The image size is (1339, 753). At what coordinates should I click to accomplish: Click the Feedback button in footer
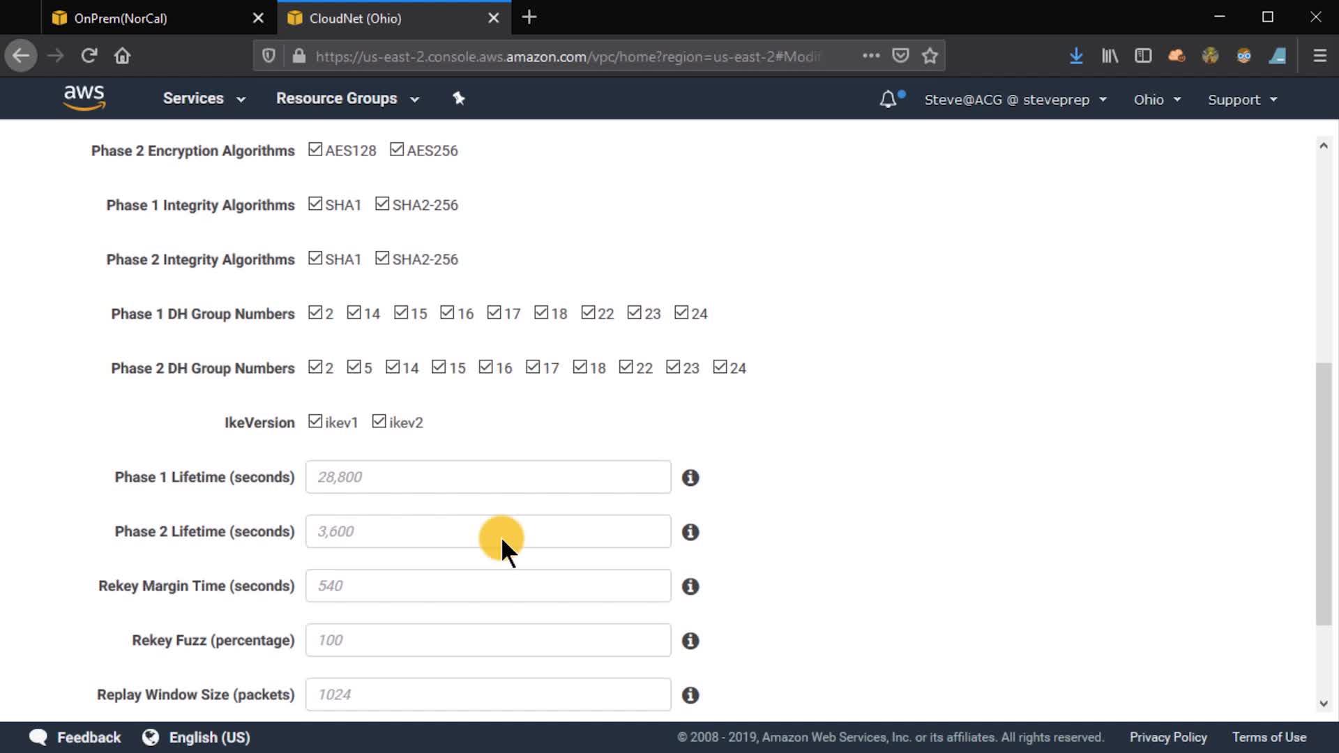[x=75, y=737]
